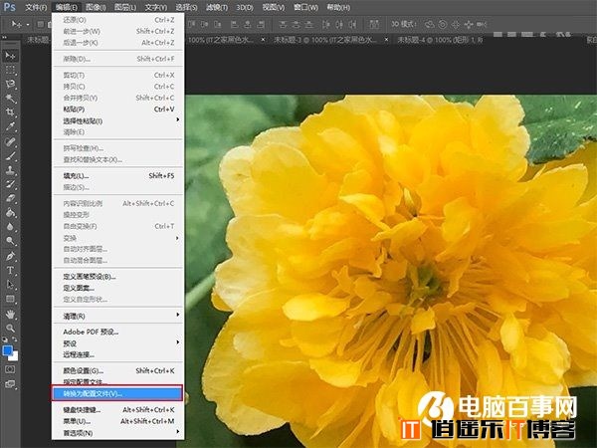Image resolution: width=597 pixels, height=448 pixels.
Task: Open the 文字(Y) menu
Action: click(156, 7)
